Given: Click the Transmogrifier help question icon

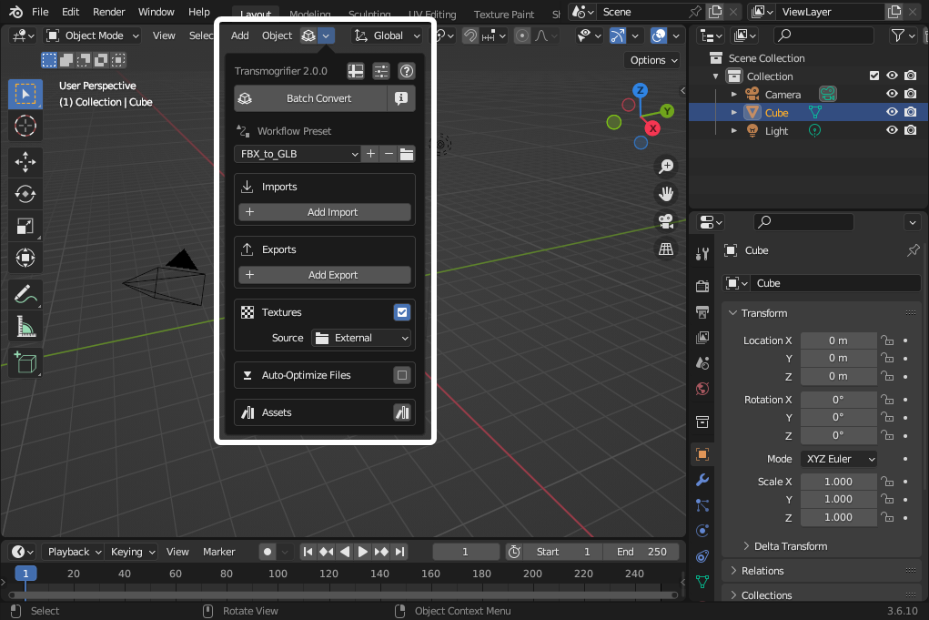Looking at the screenshot, I should pyautogui.click(x=407, y=71).
